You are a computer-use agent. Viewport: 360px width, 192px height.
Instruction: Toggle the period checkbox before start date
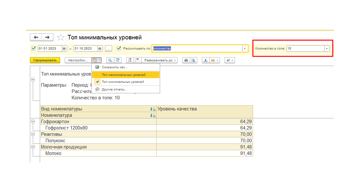click(33, 48)
